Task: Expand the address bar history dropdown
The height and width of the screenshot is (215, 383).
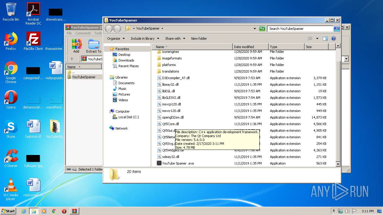Action: coord(255,29)
